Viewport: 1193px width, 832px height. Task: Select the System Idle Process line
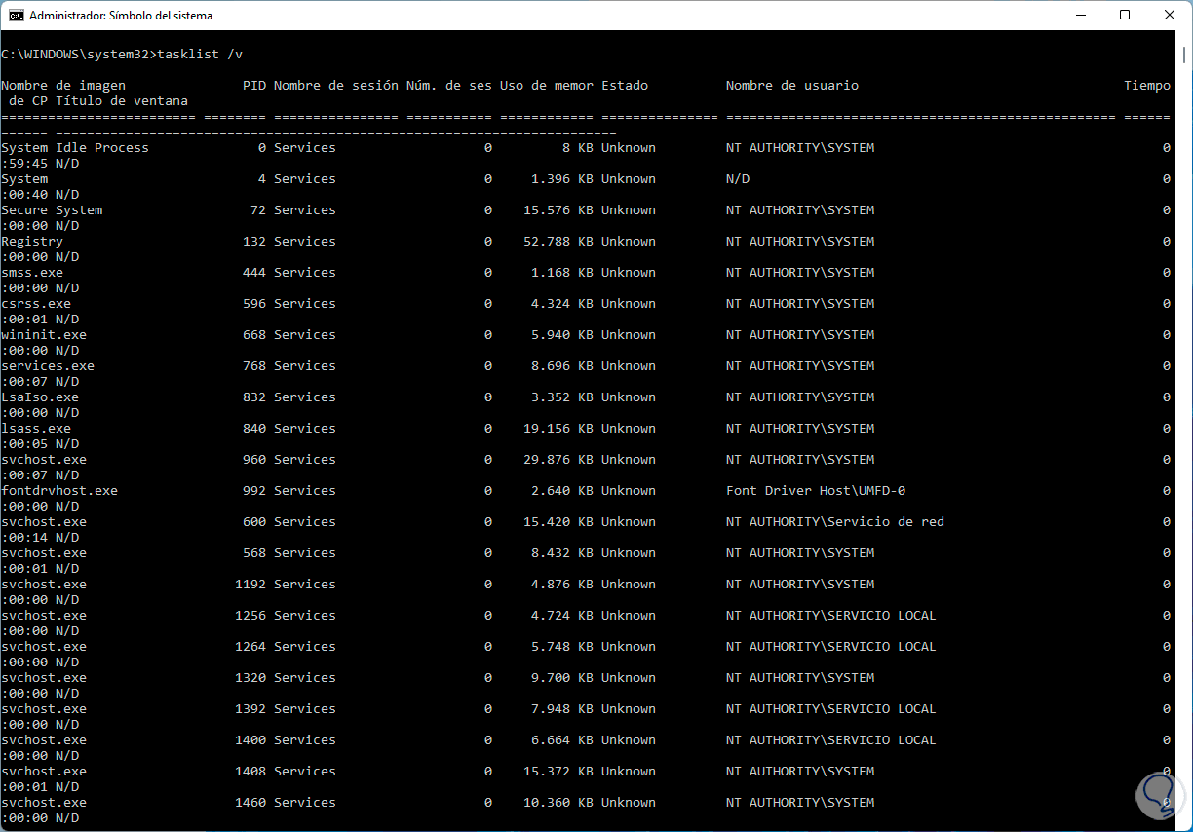74,147
